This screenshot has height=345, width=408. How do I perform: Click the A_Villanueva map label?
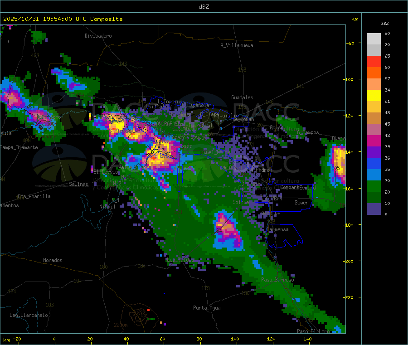[x=237, y=45]
